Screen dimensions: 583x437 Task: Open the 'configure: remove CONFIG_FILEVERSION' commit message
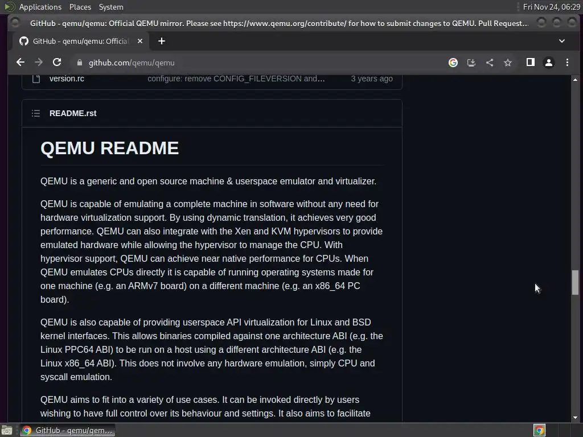[x=236, y=79]
